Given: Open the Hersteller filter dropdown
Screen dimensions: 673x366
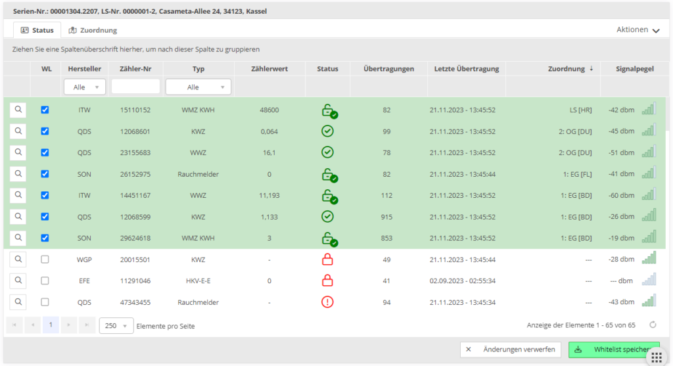Looking at the screenshot, I should pyautogui.click(x=85, y=87).
